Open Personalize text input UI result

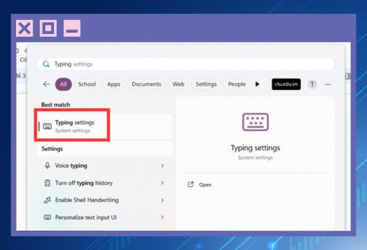104,217
